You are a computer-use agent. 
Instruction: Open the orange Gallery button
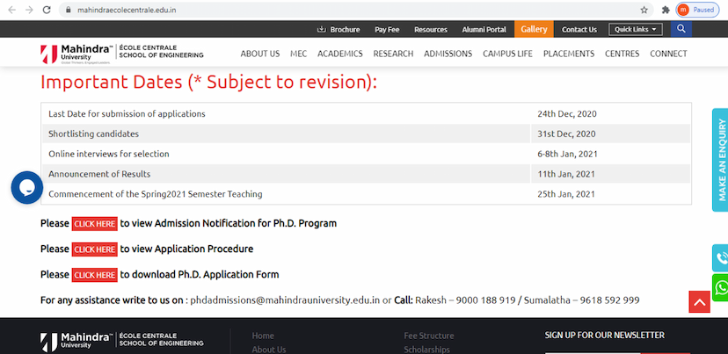pyautogui.click(x=534, y=29)
